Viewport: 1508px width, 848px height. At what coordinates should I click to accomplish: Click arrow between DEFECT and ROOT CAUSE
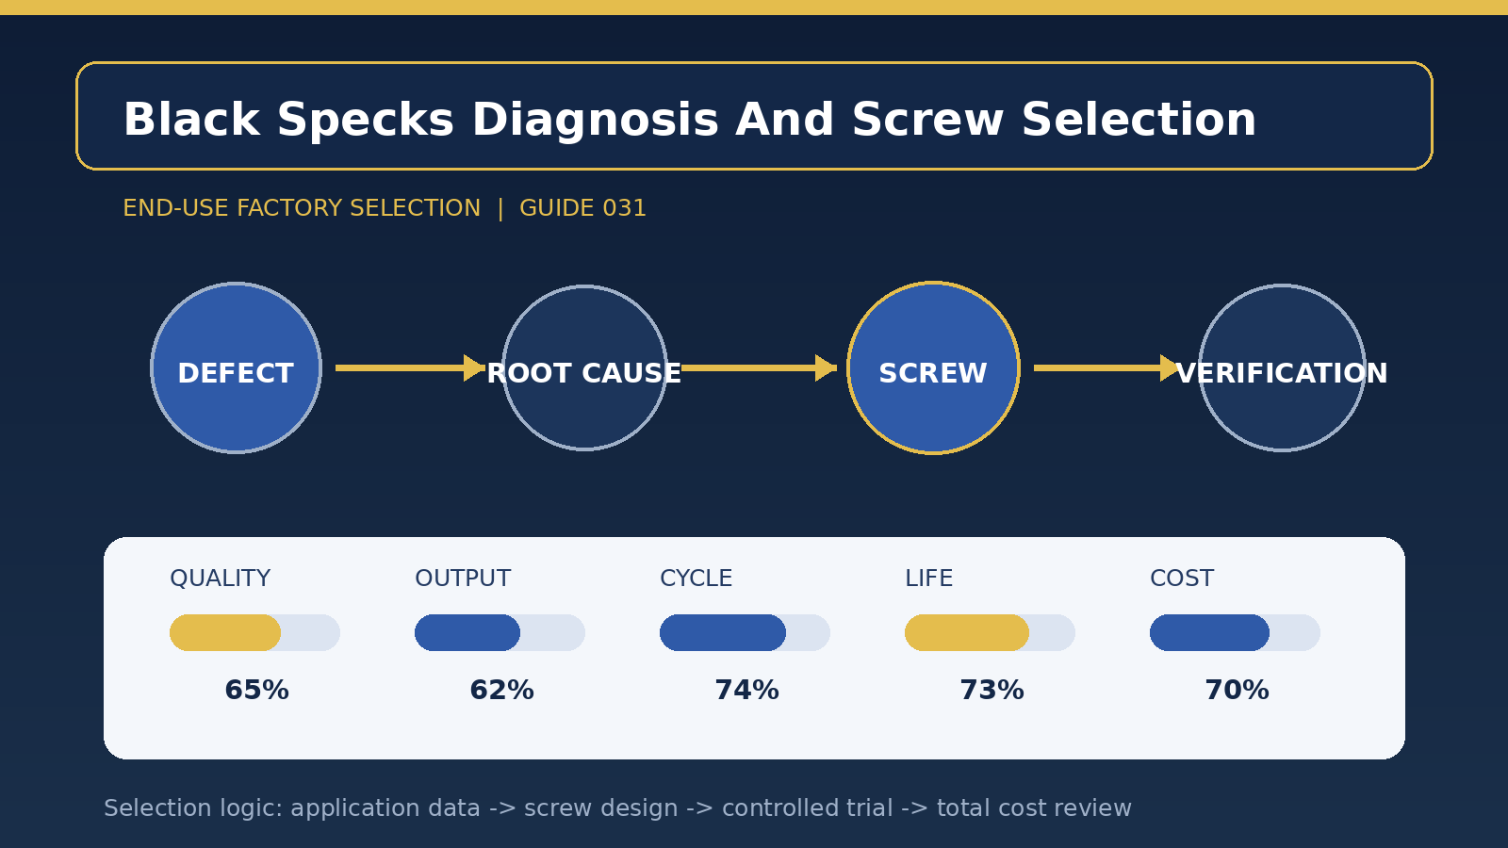(410, 367)
